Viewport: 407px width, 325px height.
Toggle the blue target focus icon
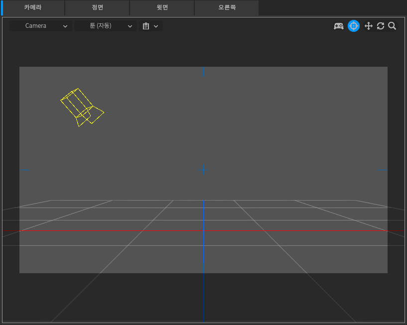coord(354,26)
